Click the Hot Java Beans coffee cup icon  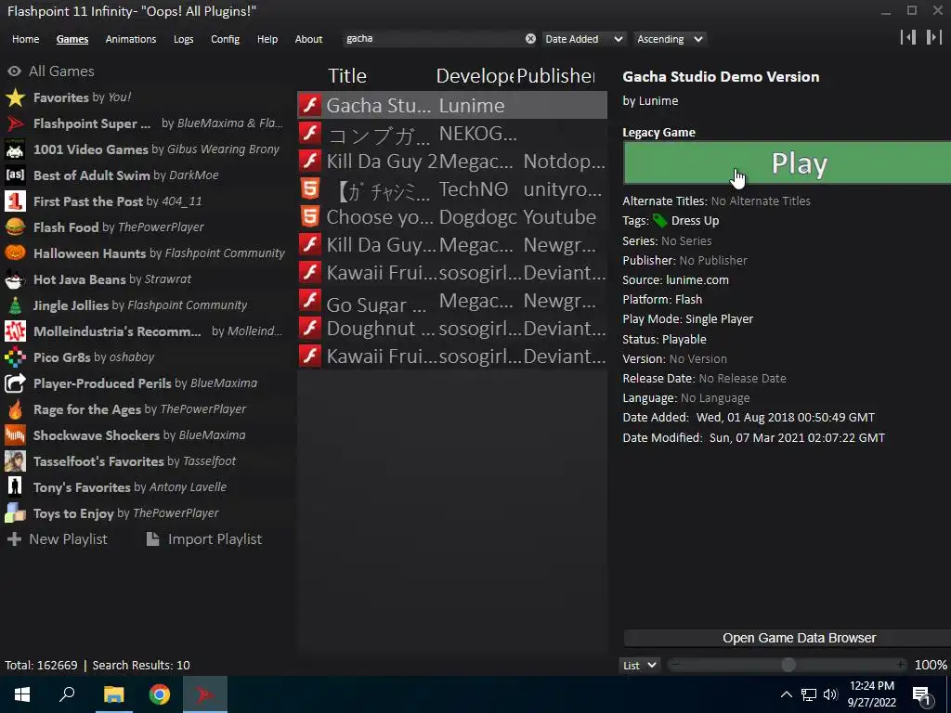15,279
